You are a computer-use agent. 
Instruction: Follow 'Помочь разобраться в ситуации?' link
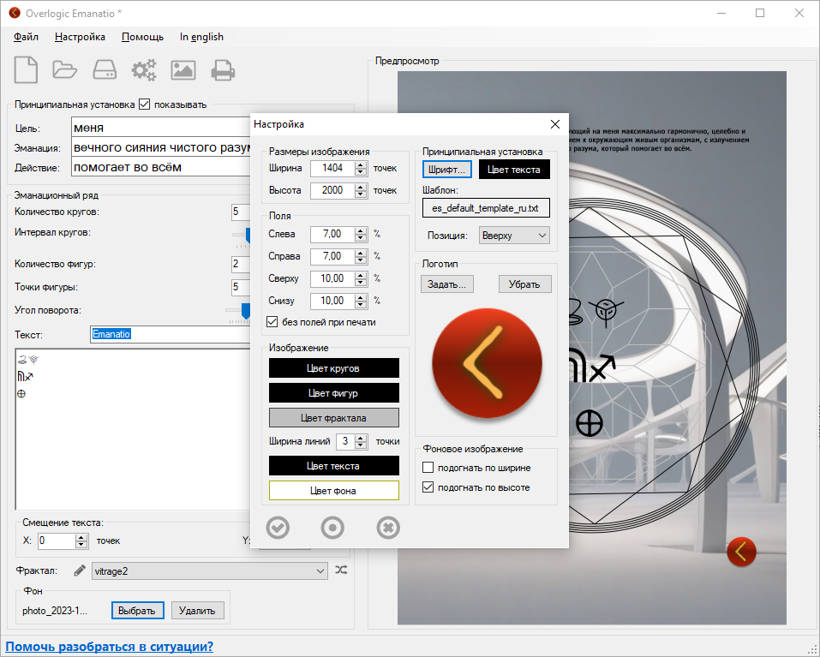click(x=110, y=647)
